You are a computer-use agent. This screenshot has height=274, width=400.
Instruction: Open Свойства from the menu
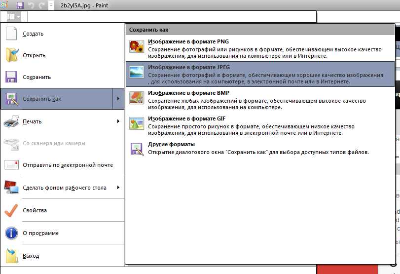coord(62,210)
